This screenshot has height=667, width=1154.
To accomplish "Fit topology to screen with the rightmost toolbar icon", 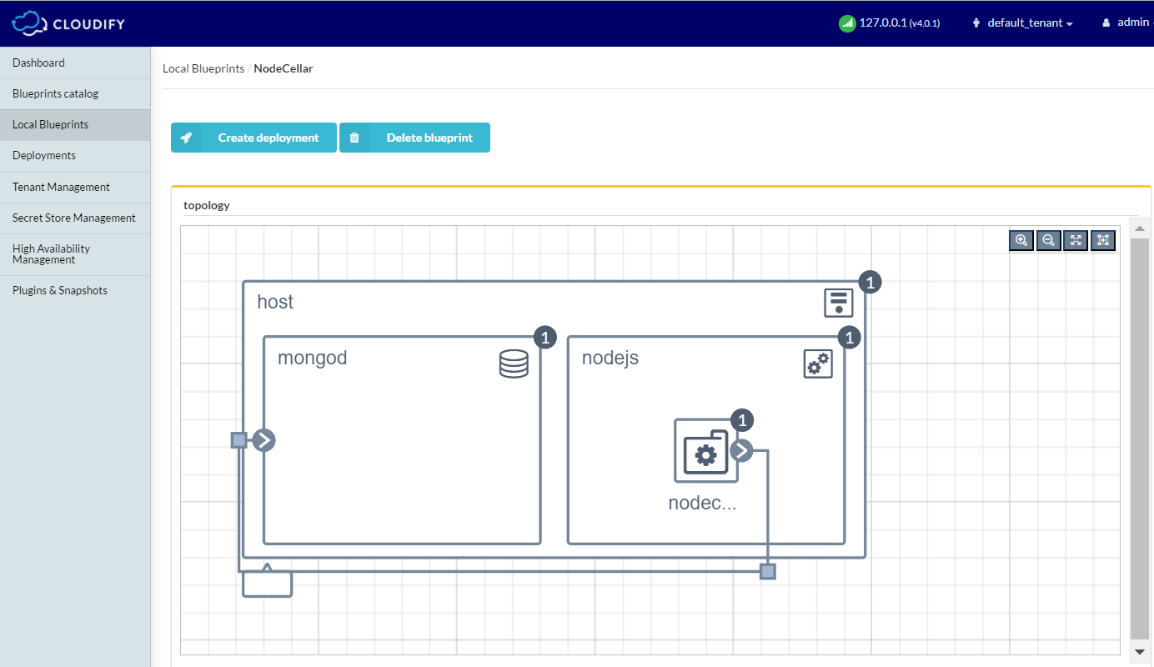I will (x=1103, y=240).
